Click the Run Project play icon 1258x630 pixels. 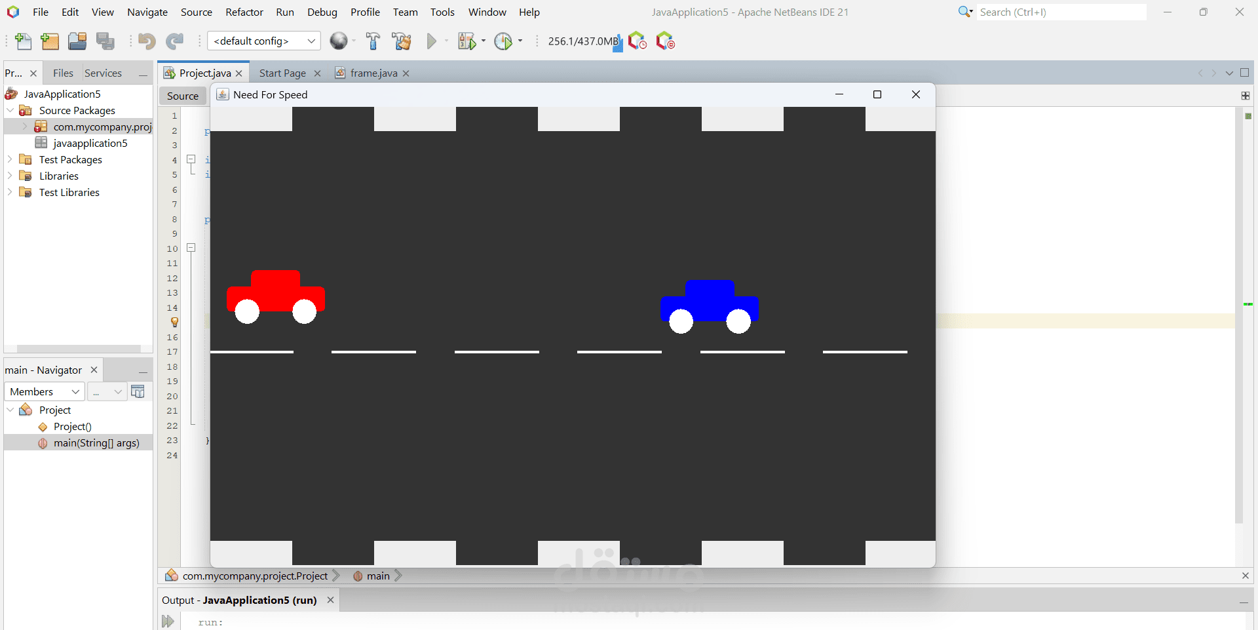[x=432, y=41]
